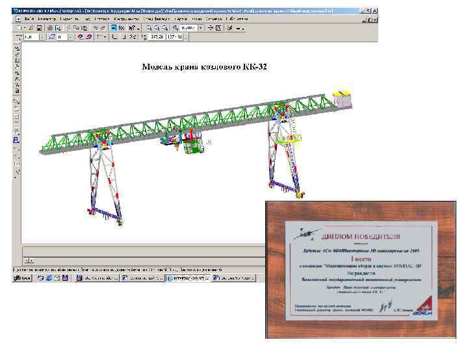Screen dimensions: 468x351
Task: Open the Libraries menu
Action: click(x=237, y=19)
